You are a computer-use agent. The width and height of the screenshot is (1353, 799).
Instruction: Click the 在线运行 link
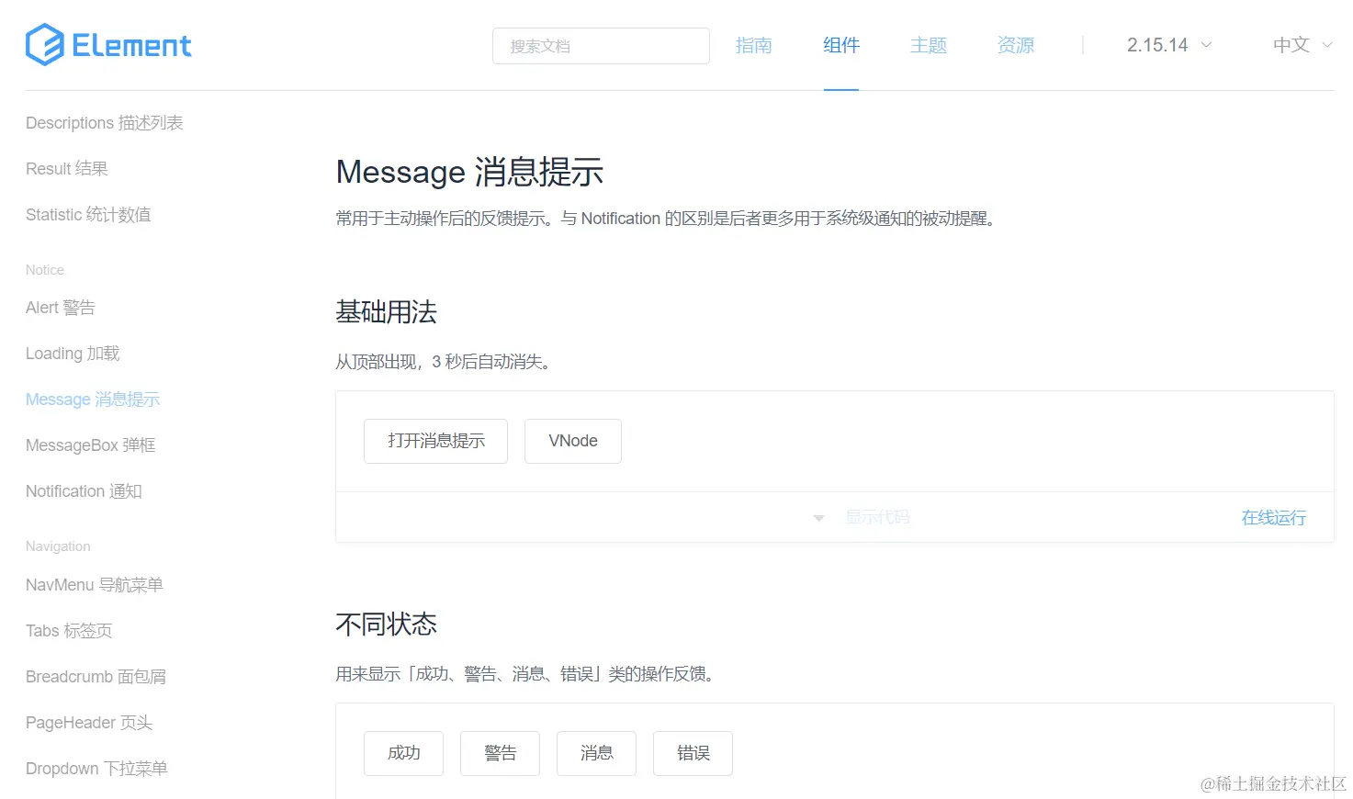coord(1274,518)
